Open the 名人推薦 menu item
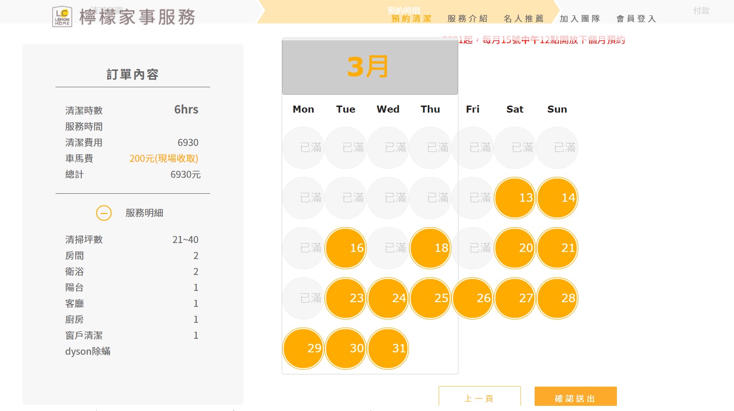Screen dimensions: 734x411 [523, 19]
